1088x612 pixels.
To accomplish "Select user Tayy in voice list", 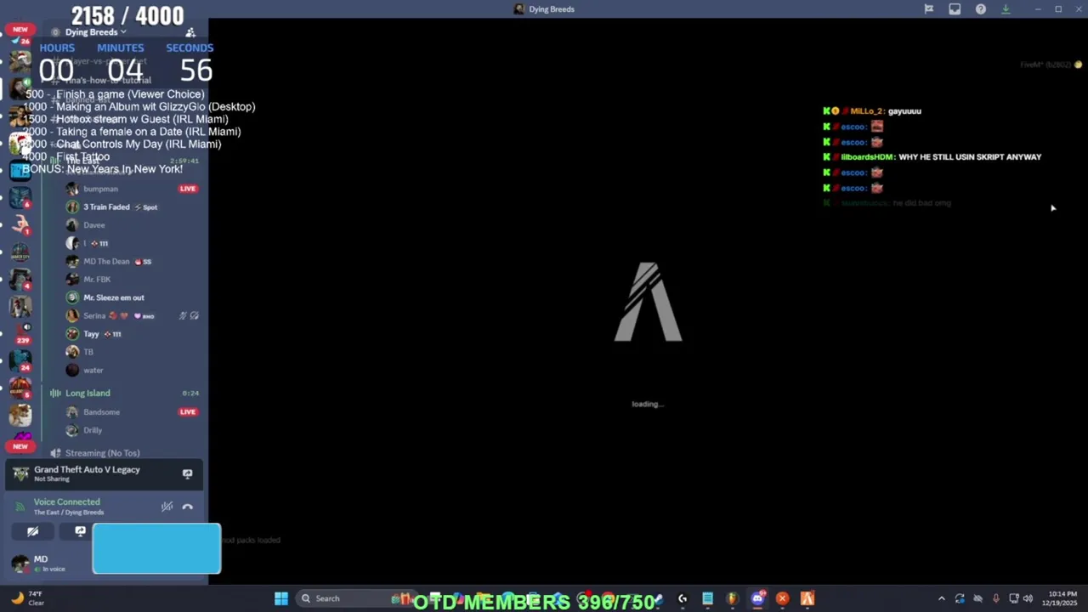I will (91, 334).
